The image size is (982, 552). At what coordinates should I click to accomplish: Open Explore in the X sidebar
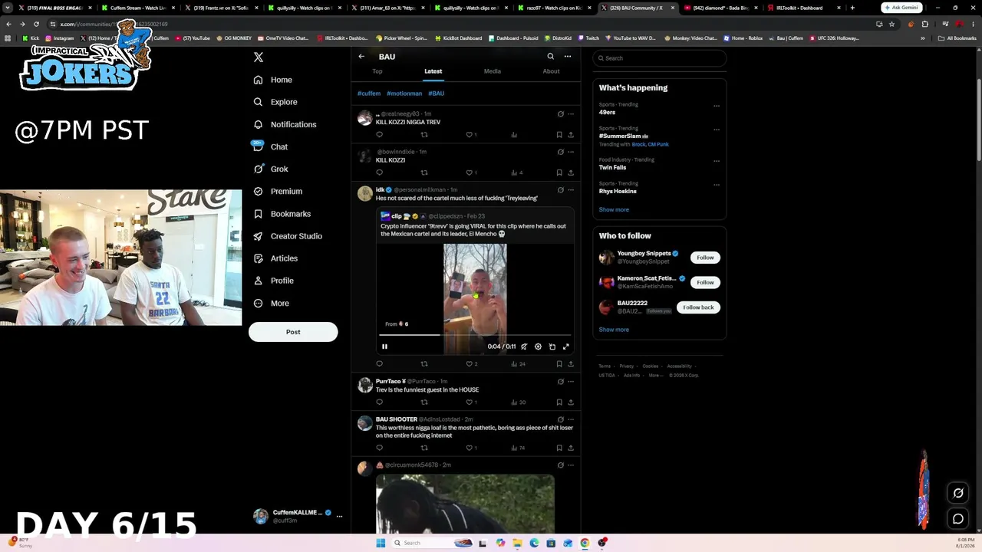coord(275,102)
